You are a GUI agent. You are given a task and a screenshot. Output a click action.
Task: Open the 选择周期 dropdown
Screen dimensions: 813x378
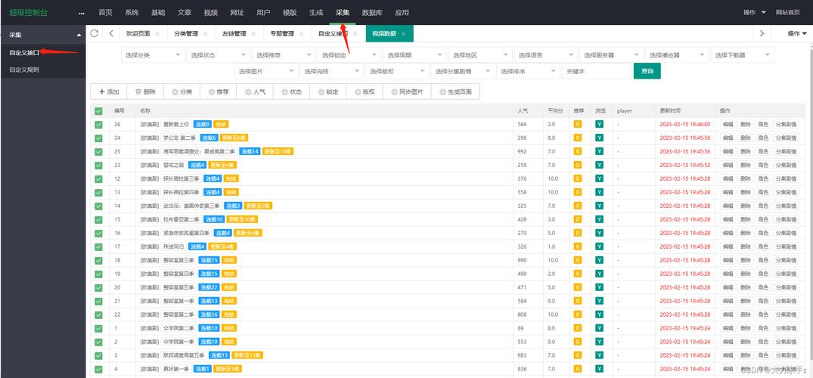click(x=414, y=55)
